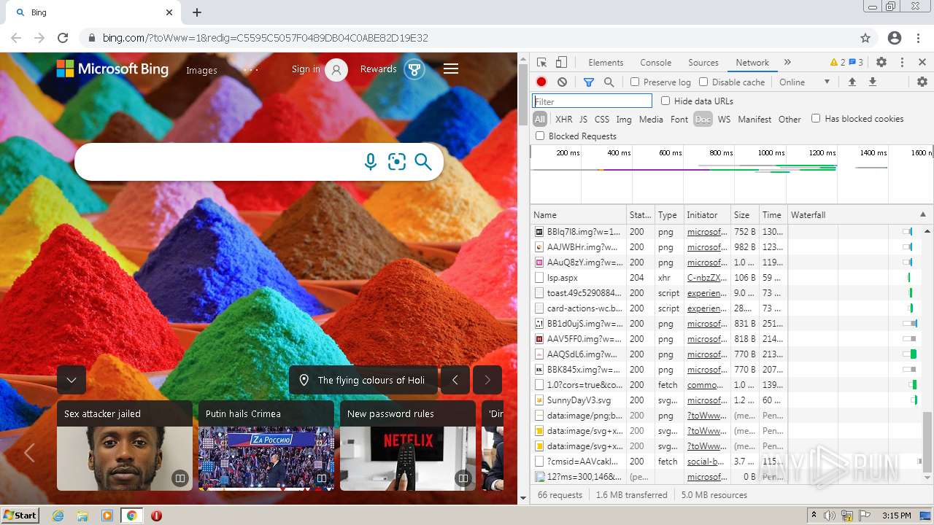Enable Preserve log checkbox

click(635, 82)
